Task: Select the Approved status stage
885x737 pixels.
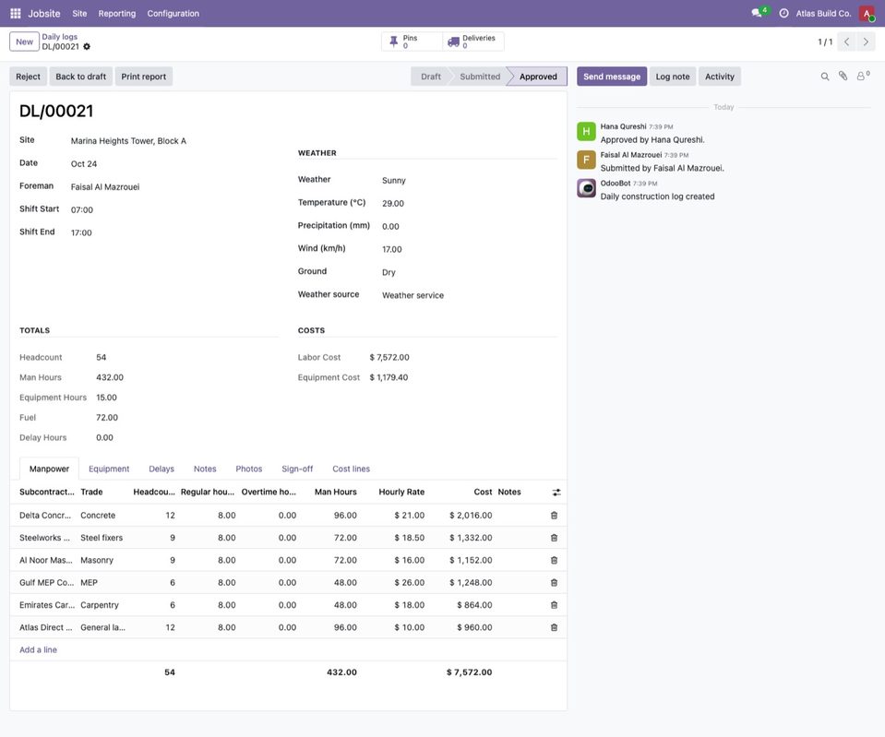Action: point(538,77)
